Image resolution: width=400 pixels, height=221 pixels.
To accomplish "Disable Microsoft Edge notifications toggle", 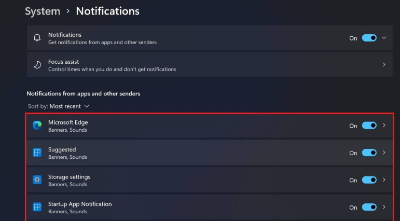I will [369, 126].
